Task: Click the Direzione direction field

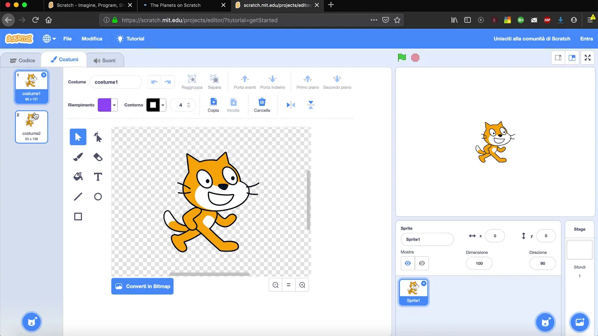Action: pyautogui.click(x=542, y=263)
